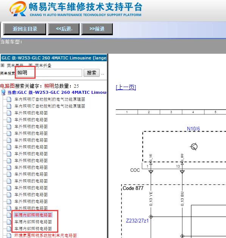Focus the 菜单搜索 input containing 照明
The height and width of the screenshot is (238, 226).
tap(49, 73)
